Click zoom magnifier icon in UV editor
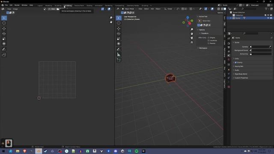The height and width of the screenshot is (154, 274). [x=111, y=18]
